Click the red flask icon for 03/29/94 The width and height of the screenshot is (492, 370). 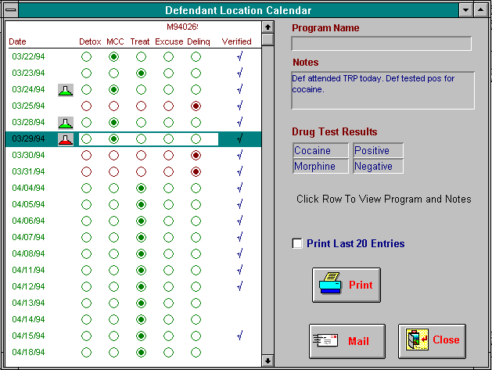tap(66, 139)
